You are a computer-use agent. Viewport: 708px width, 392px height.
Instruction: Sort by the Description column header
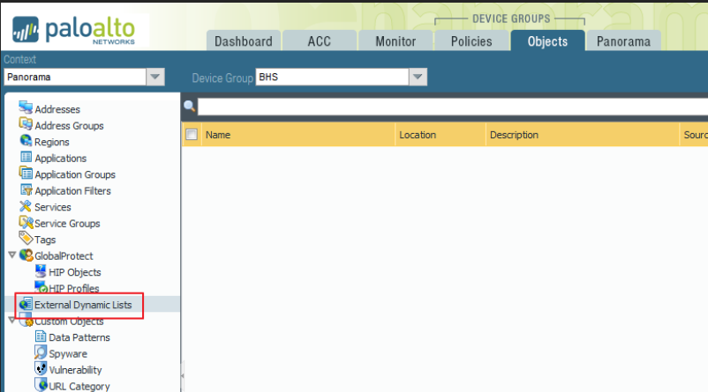coord(583,135)
